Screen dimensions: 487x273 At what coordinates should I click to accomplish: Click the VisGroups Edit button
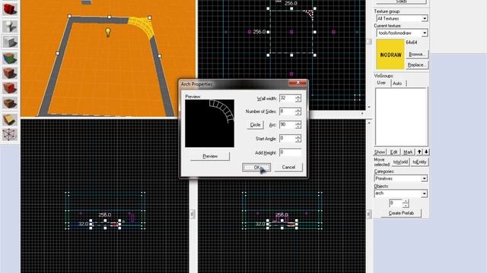pos(393,152)
